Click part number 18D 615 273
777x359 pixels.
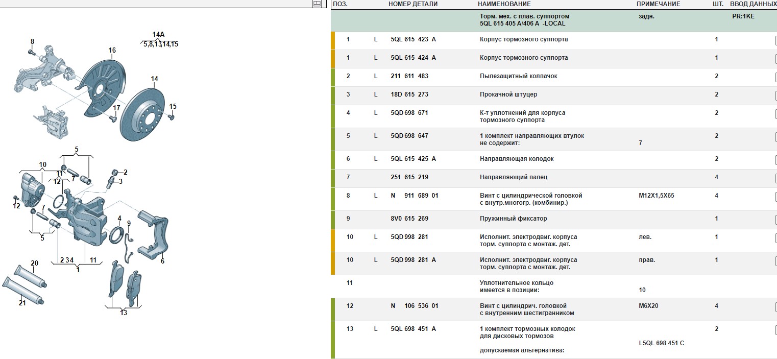pos(409,94)
